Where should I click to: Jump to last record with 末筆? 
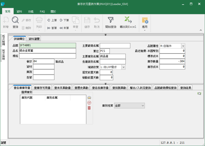64,28
